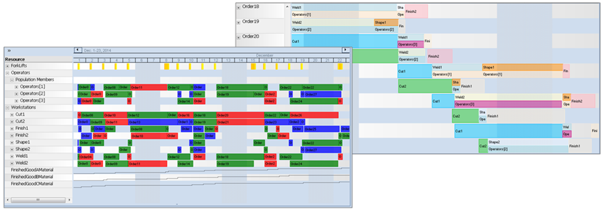Click the Dec. 1-23, 2014 date range label
This screenshot has height=210, width=603.
pos(98,50)
